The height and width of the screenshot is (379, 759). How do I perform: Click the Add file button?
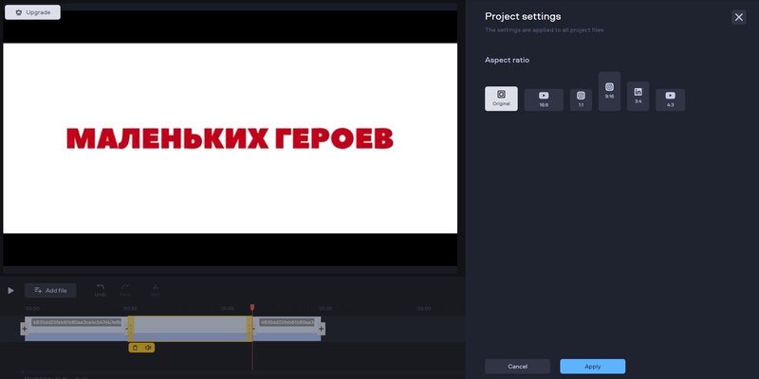[50, 291]
